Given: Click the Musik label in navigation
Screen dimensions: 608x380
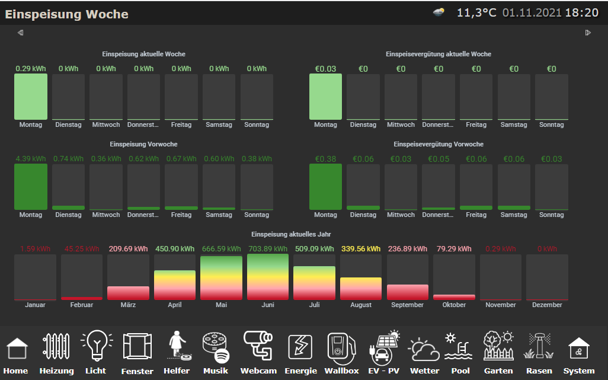Looking at the screenshot, I should tap(216, 371).
